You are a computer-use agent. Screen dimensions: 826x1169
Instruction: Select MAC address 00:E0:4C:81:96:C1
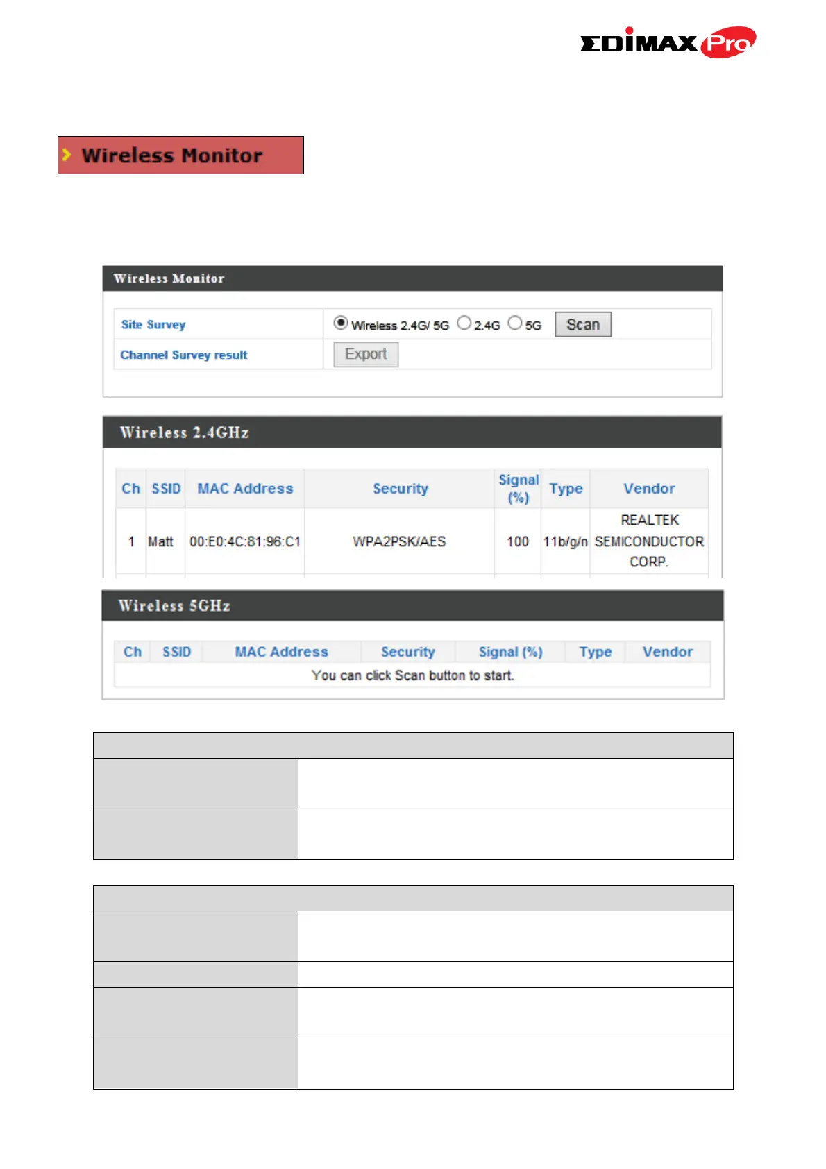click(245, 541)
